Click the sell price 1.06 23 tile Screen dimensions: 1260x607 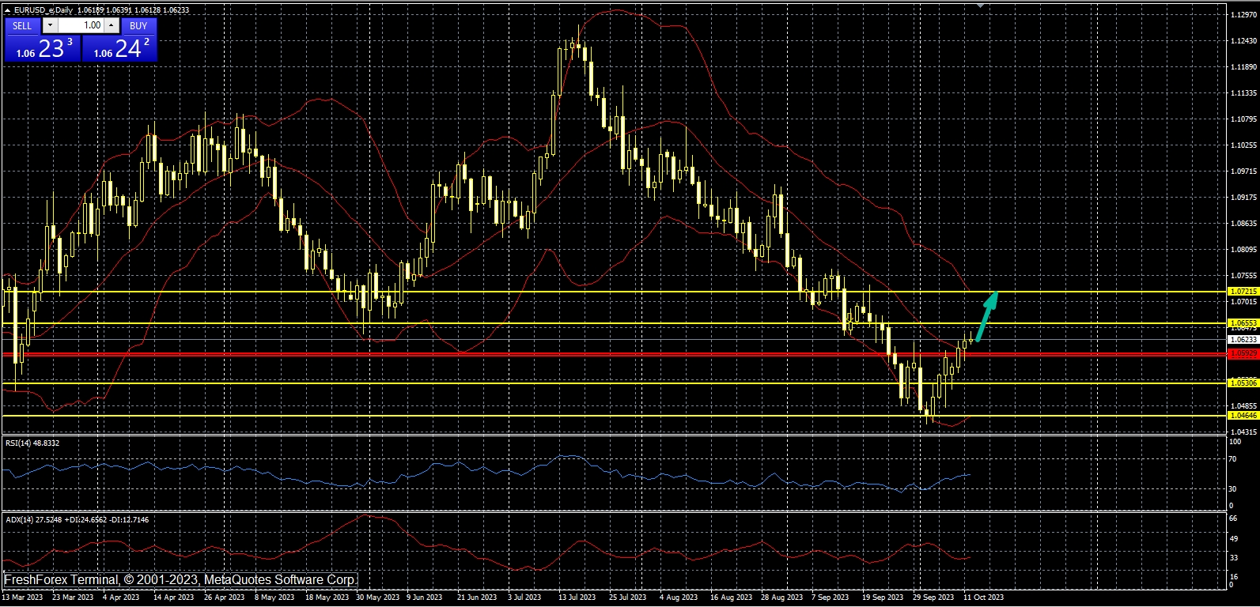pos(42,49)
